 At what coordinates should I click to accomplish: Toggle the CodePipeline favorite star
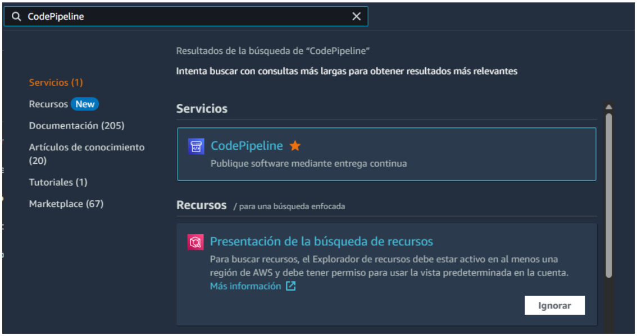(295, 146)
